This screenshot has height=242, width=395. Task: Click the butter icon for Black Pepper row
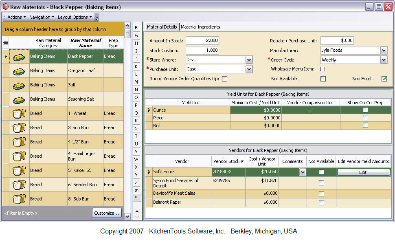[19, 57]
